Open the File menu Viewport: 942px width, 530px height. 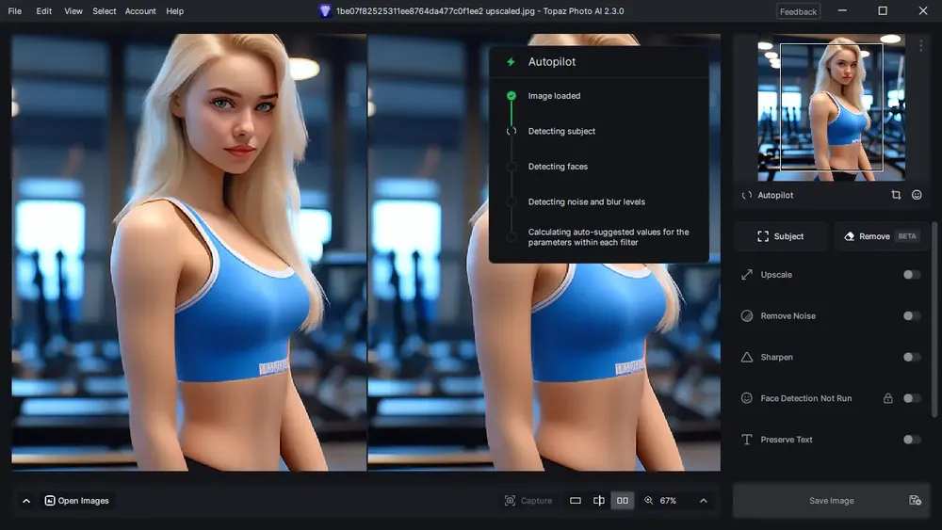(x=14, y=10)
